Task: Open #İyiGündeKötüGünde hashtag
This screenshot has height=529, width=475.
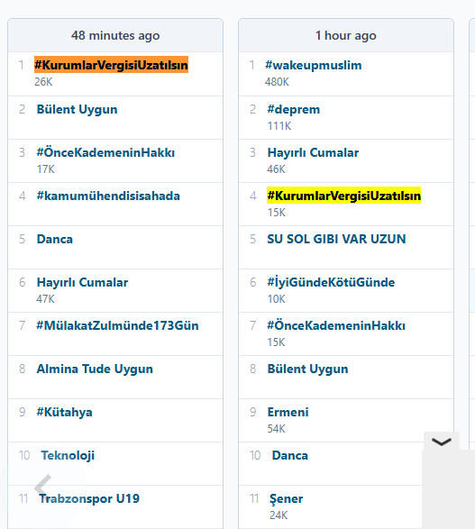Action: (331, 282)
